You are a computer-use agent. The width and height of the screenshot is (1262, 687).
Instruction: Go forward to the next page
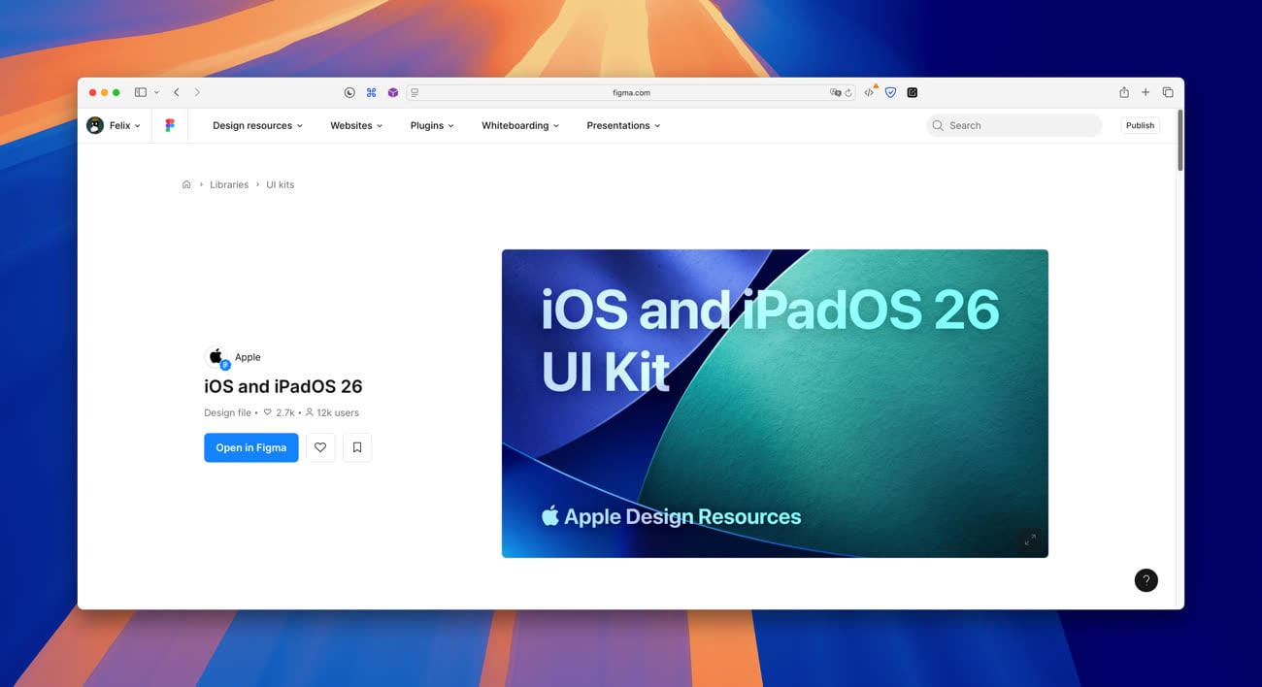pos(197,92)
